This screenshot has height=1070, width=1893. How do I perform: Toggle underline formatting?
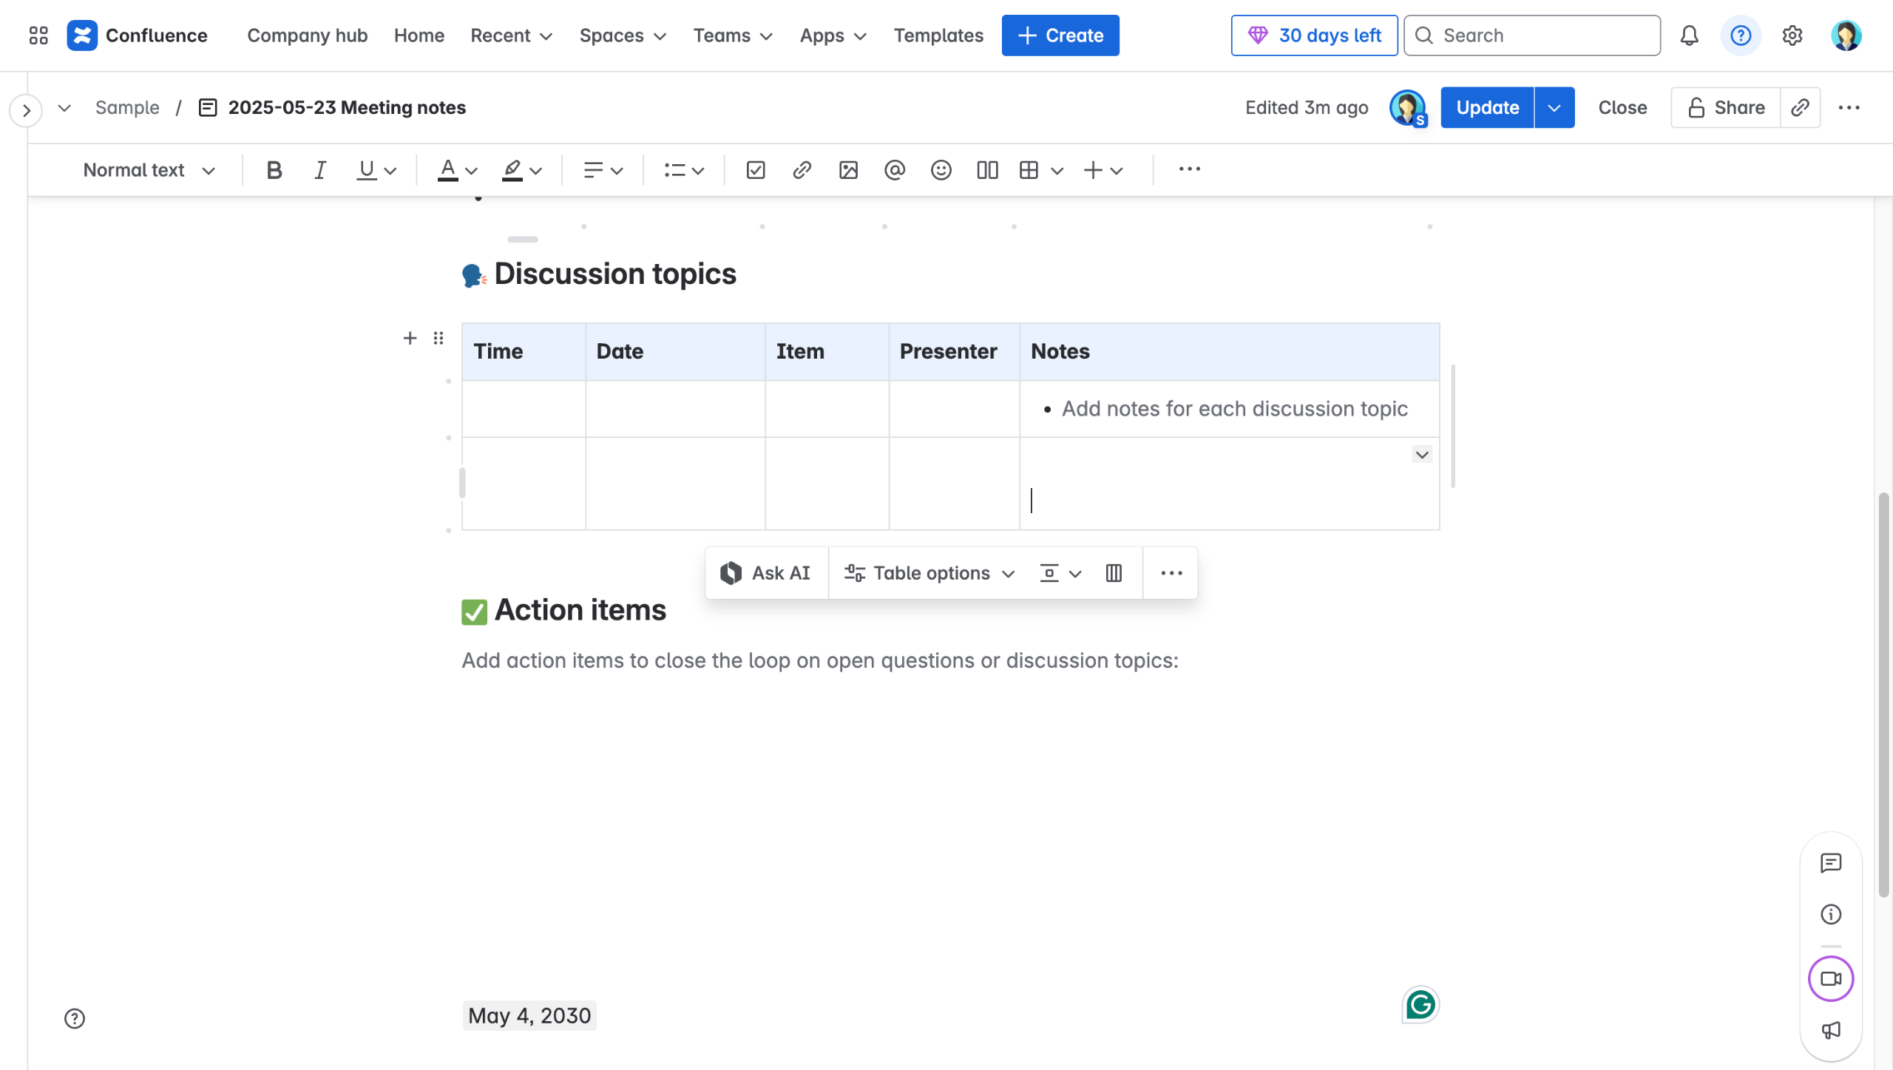366,170
